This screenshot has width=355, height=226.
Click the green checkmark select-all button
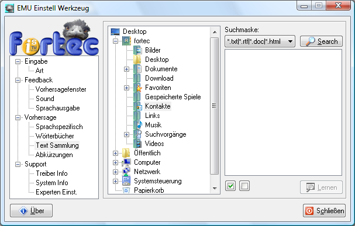pyautogui.click(x=230, y=186)
